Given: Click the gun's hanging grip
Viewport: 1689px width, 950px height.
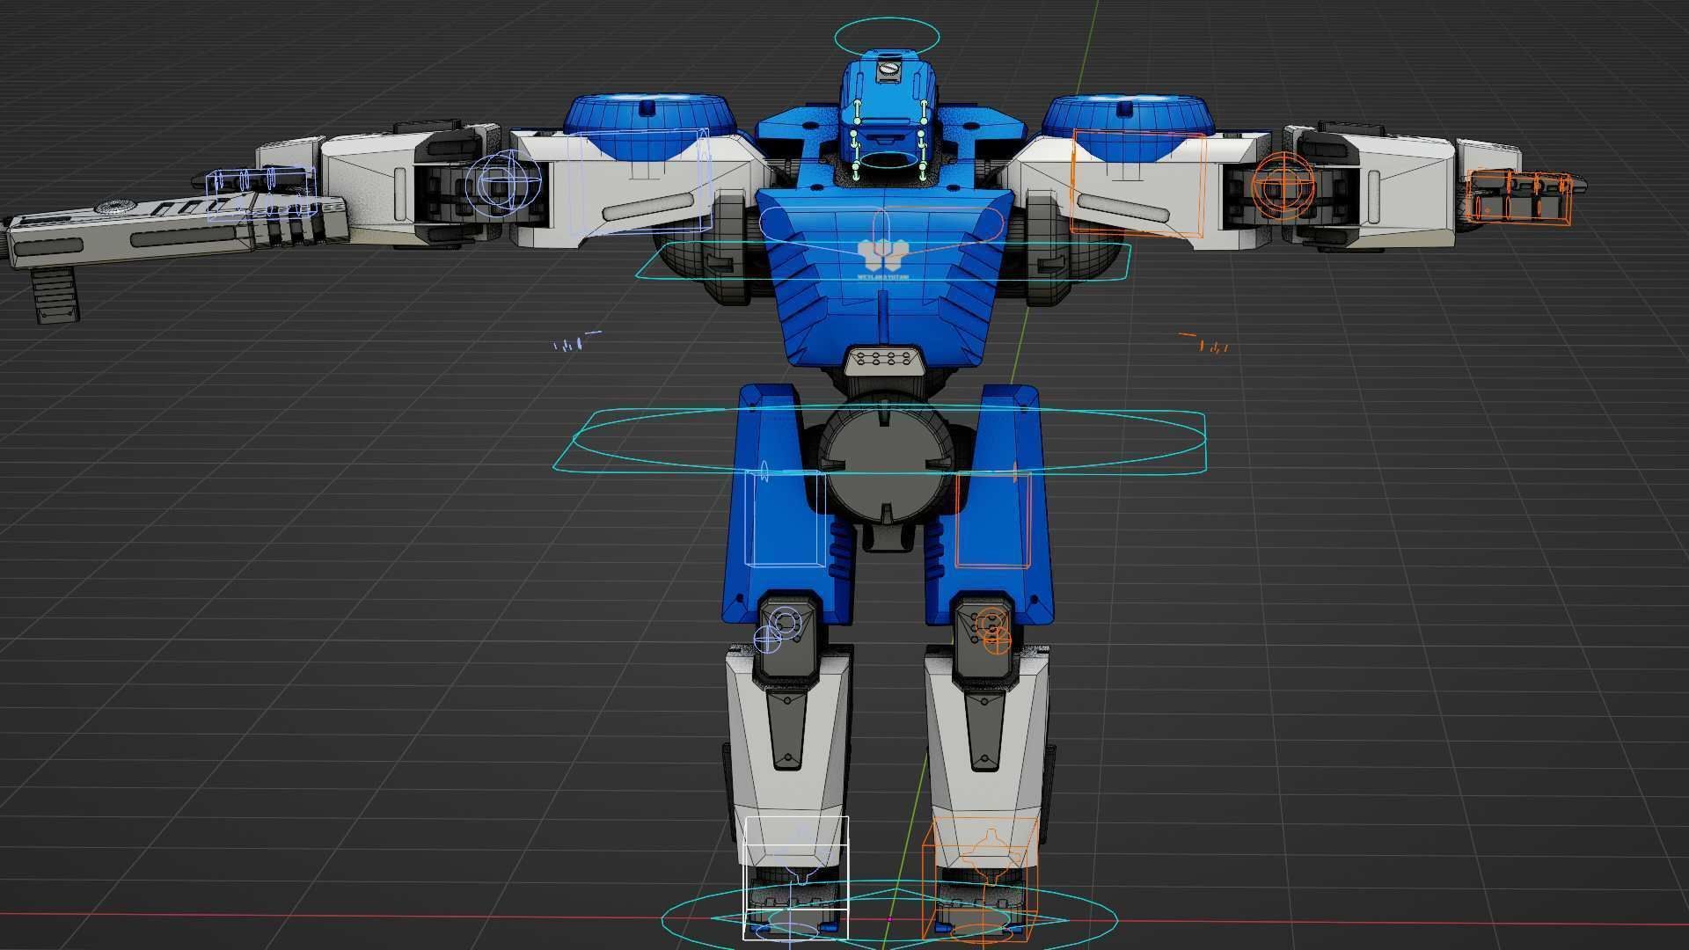Looking at the screenshot, I should [x=57, y=295].
